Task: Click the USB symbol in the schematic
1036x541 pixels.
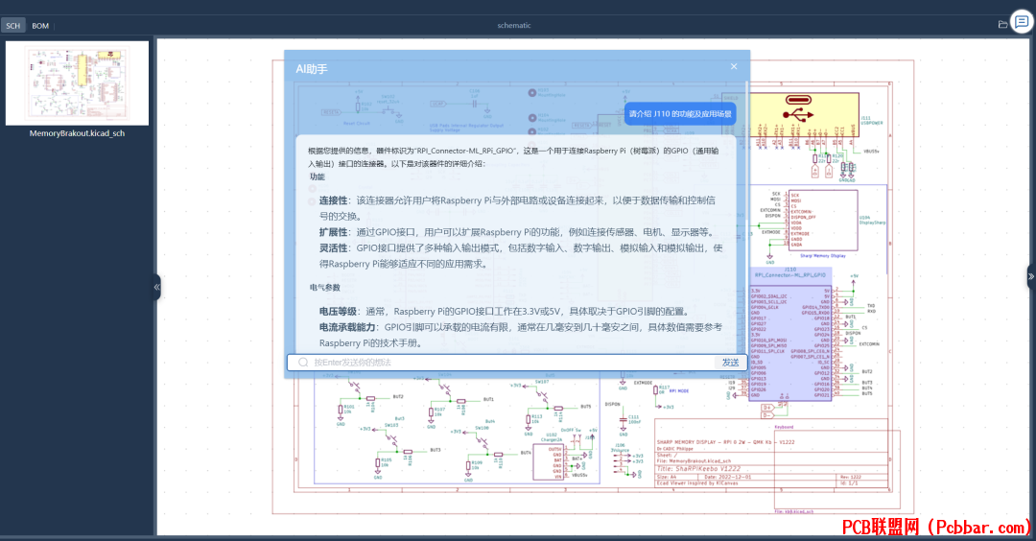Action: [798, 115]
